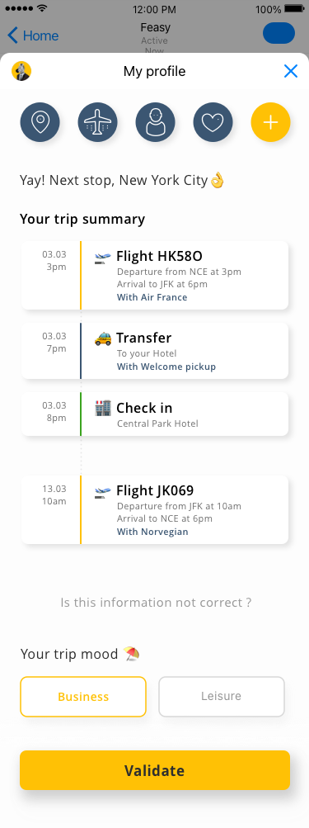Viewport: 309px width, 828px height.
Task: Open Flight HK58O trip card
Action: coord(155,275)
